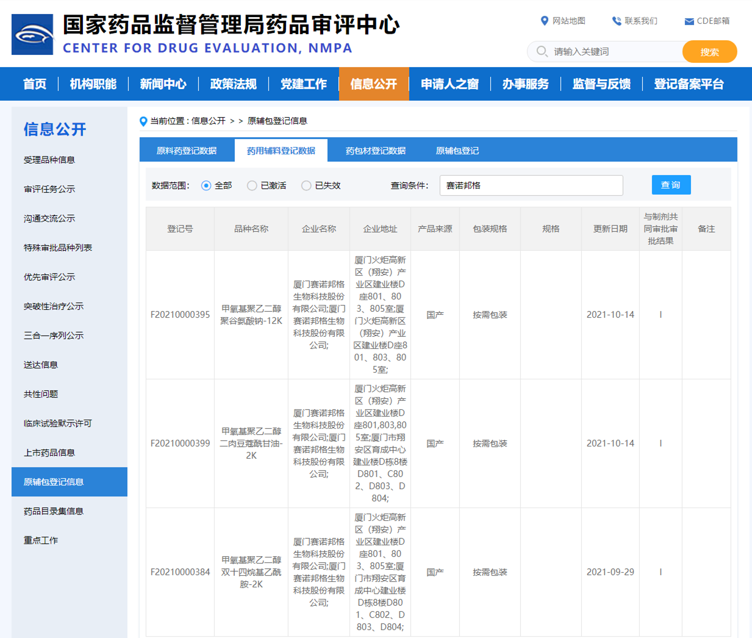This screenshot has width=752, height=638.
Task: Click the location pin next to 当前位置
Action: pos(141,121)
